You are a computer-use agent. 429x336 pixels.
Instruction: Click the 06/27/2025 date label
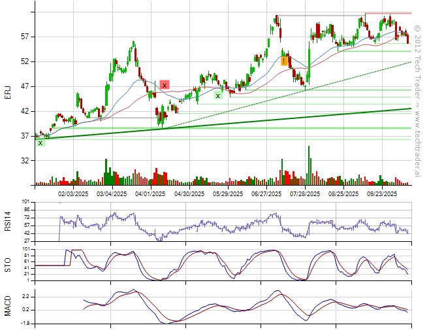coord(267,193)
